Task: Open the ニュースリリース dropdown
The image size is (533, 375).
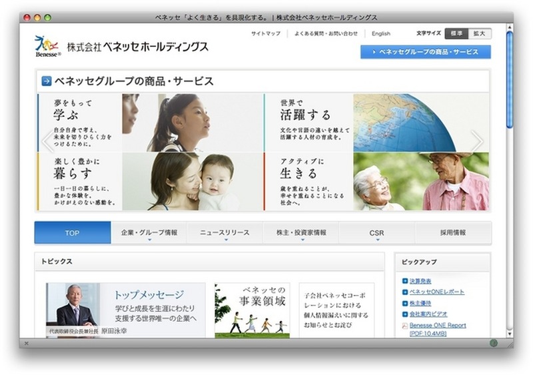Action: 225,233
